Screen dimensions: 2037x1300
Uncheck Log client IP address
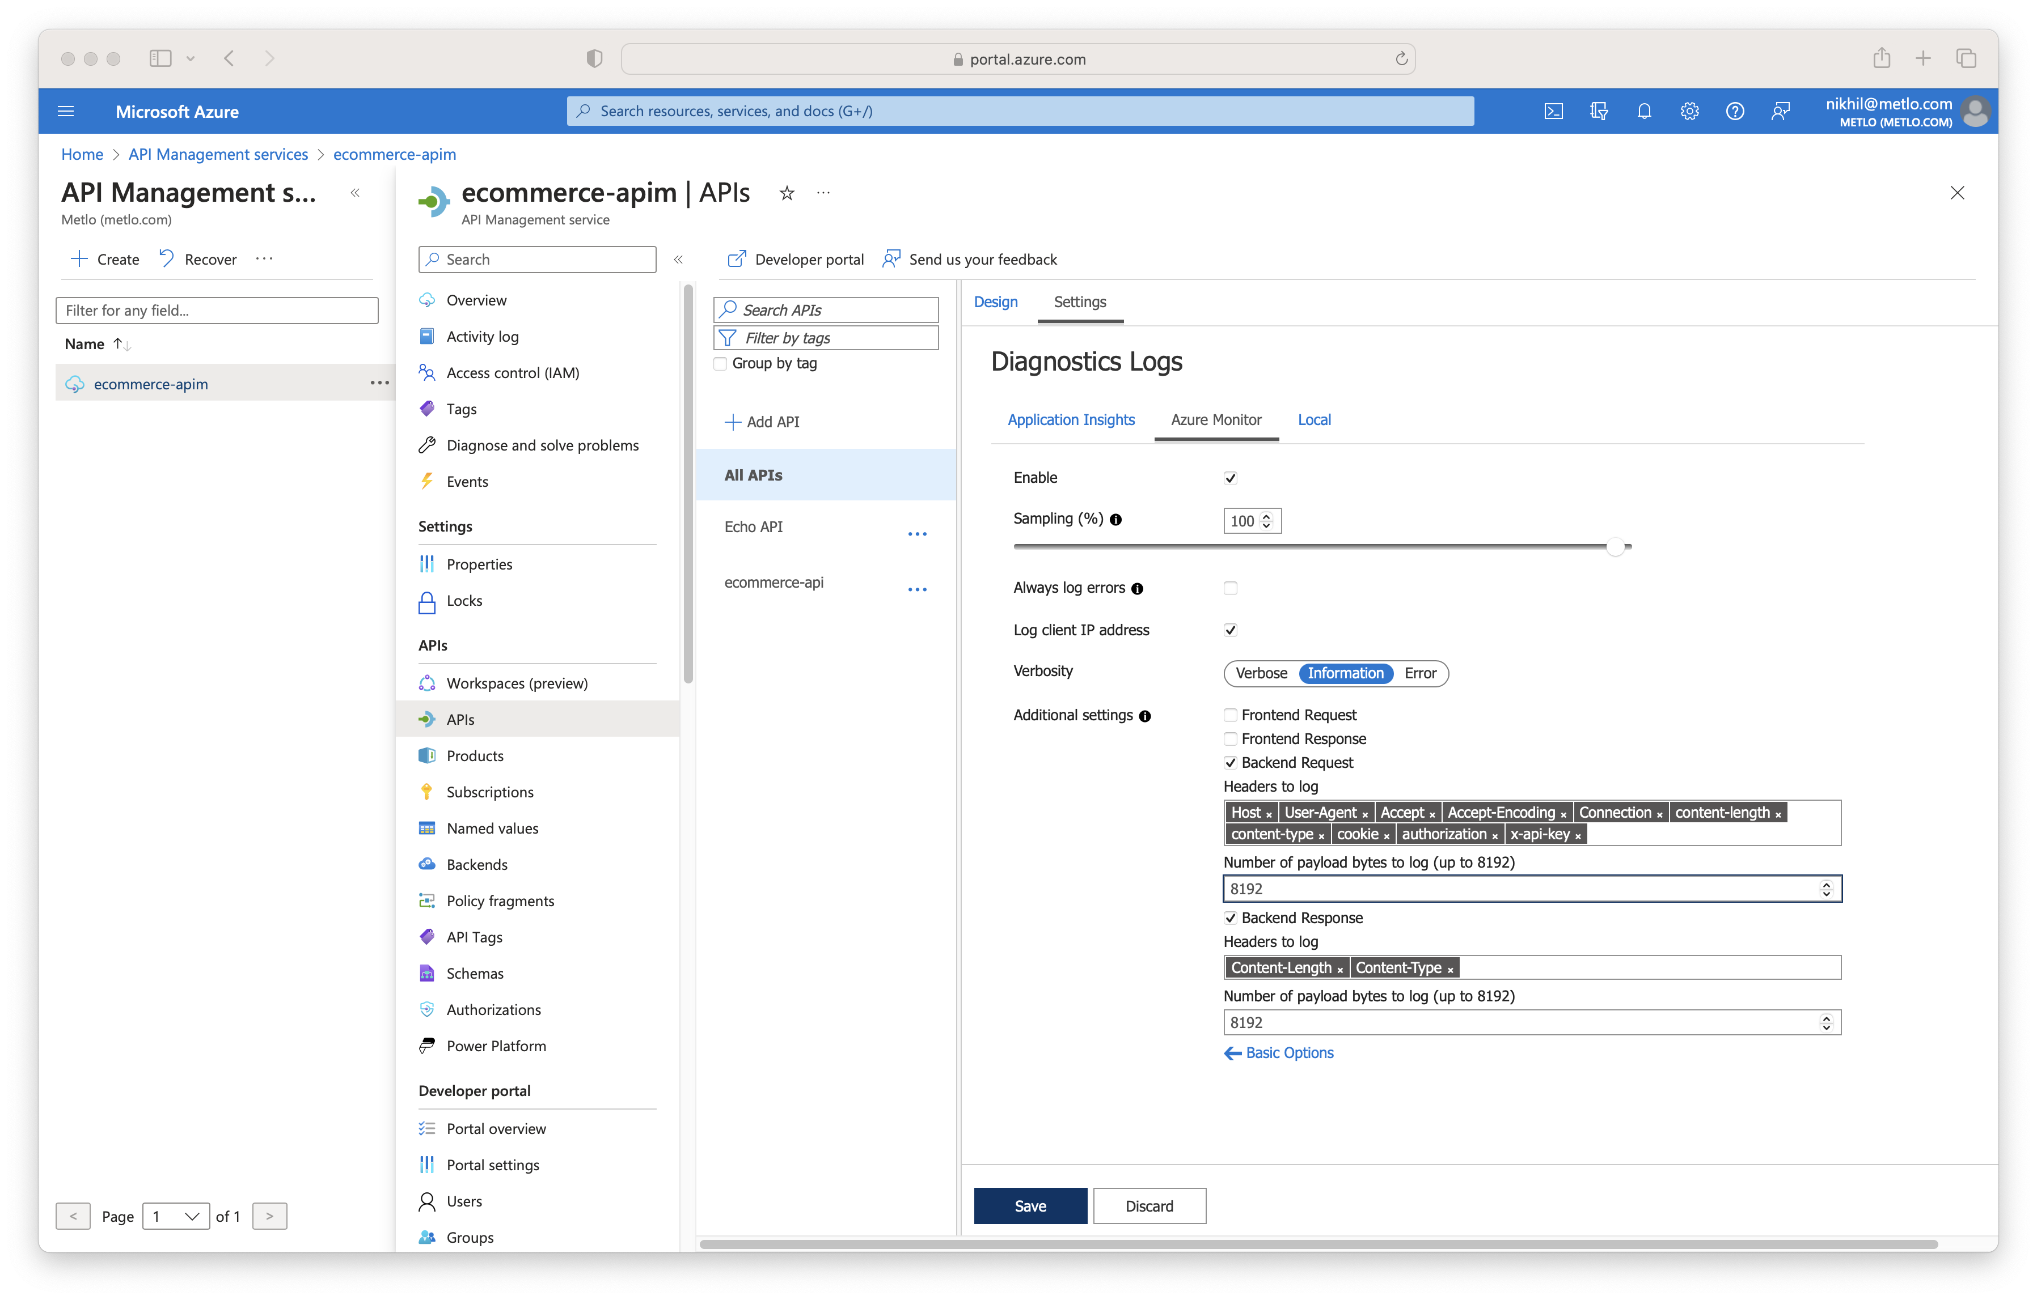(1230, 630)
